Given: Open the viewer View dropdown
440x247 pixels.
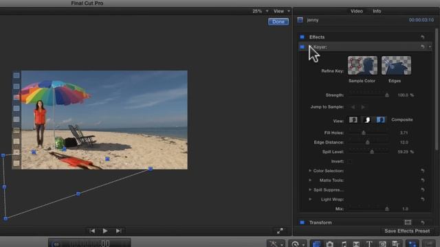Looking at the screenshot, I should point(281,11).
